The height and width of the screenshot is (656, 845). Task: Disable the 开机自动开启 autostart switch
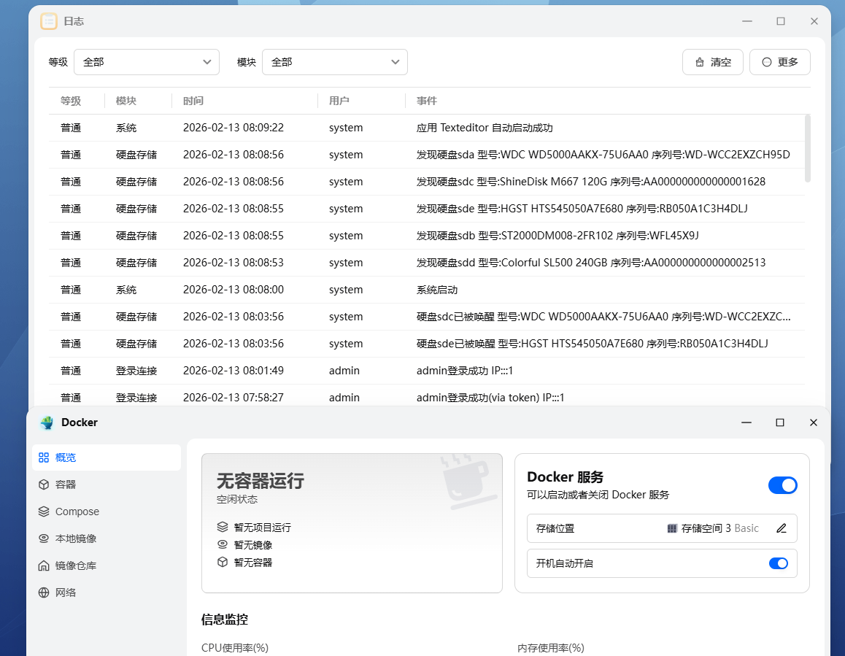pos(778,563)
